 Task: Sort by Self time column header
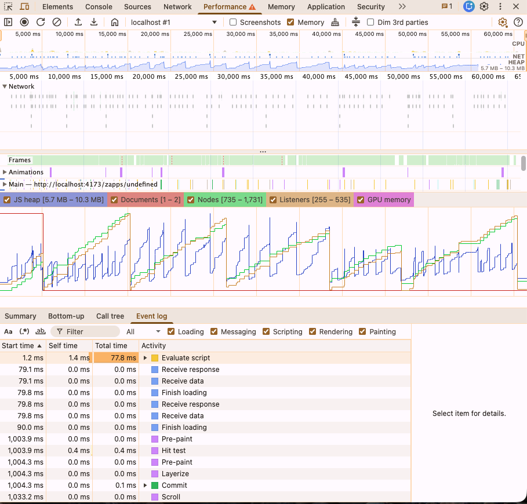point(69,345)
